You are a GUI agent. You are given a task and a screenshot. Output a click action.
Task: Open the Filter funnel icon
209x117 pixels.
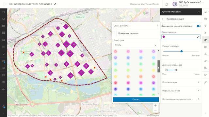click(x=205, y=26)
